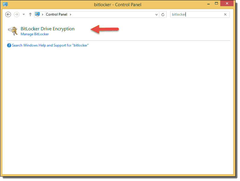This screenshot has width=240, height=181.
Task: Open Manage BitLocker
Action: click(34, 34)
